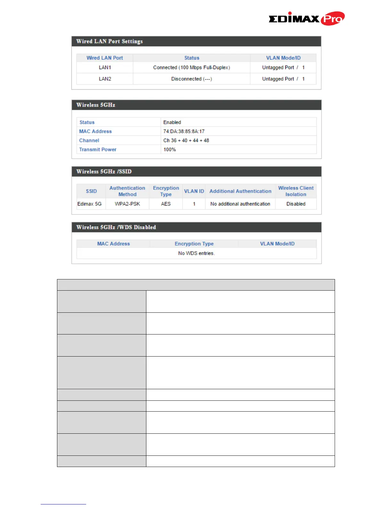The image size is (392, 507).
Task: Click MAC Address label in Wireless 5GHz panel
Action: (95, 131)
